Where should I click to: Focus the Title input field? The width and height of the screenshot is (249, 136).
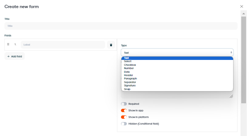pyautogui.click(x=121, y=26)
